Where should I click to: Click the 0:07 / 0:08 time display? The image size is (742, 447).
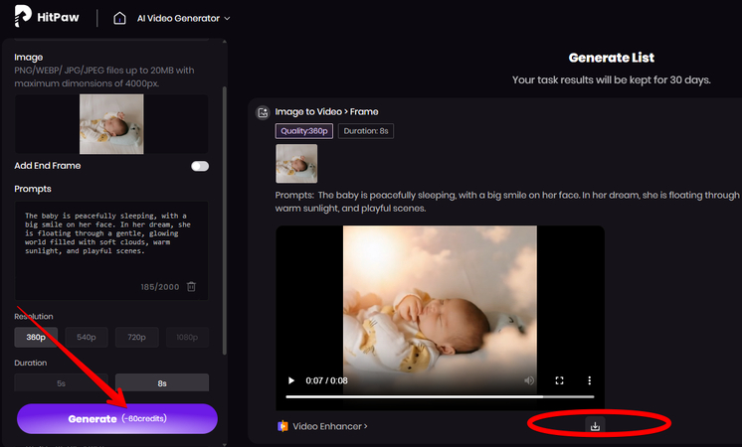click(x=326, y=380)
